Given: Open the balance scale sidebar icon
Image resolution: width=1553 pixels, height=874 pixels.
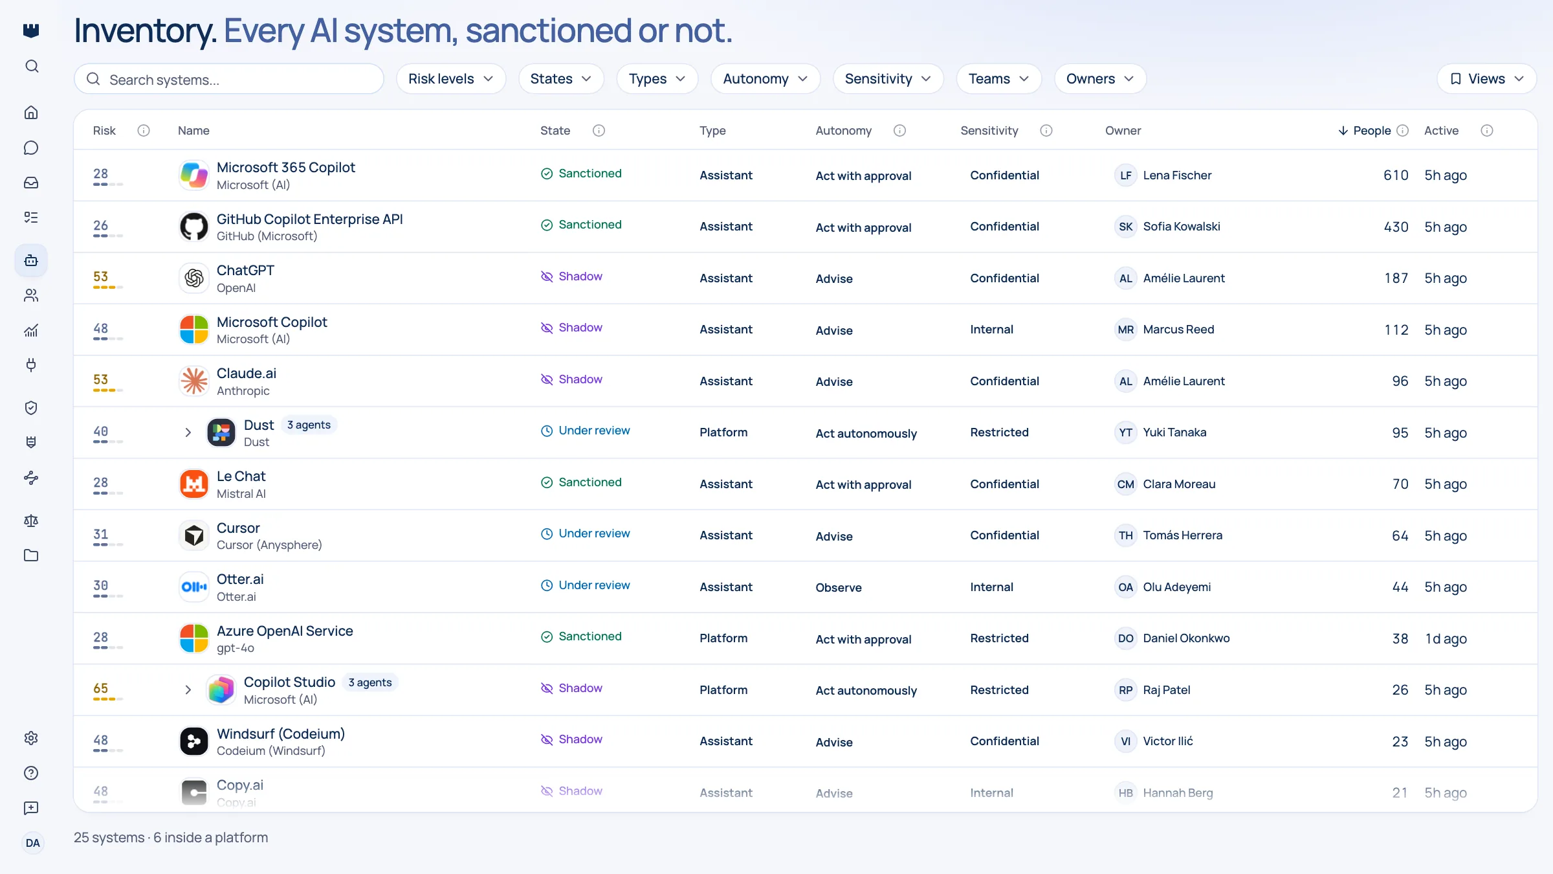Looking at the screenshot, I should [31, 521].
